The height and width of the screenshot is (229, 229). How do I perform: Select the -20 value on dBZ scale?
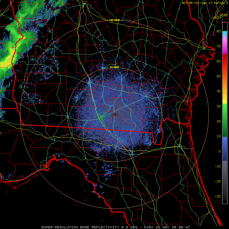coord(218,181)
